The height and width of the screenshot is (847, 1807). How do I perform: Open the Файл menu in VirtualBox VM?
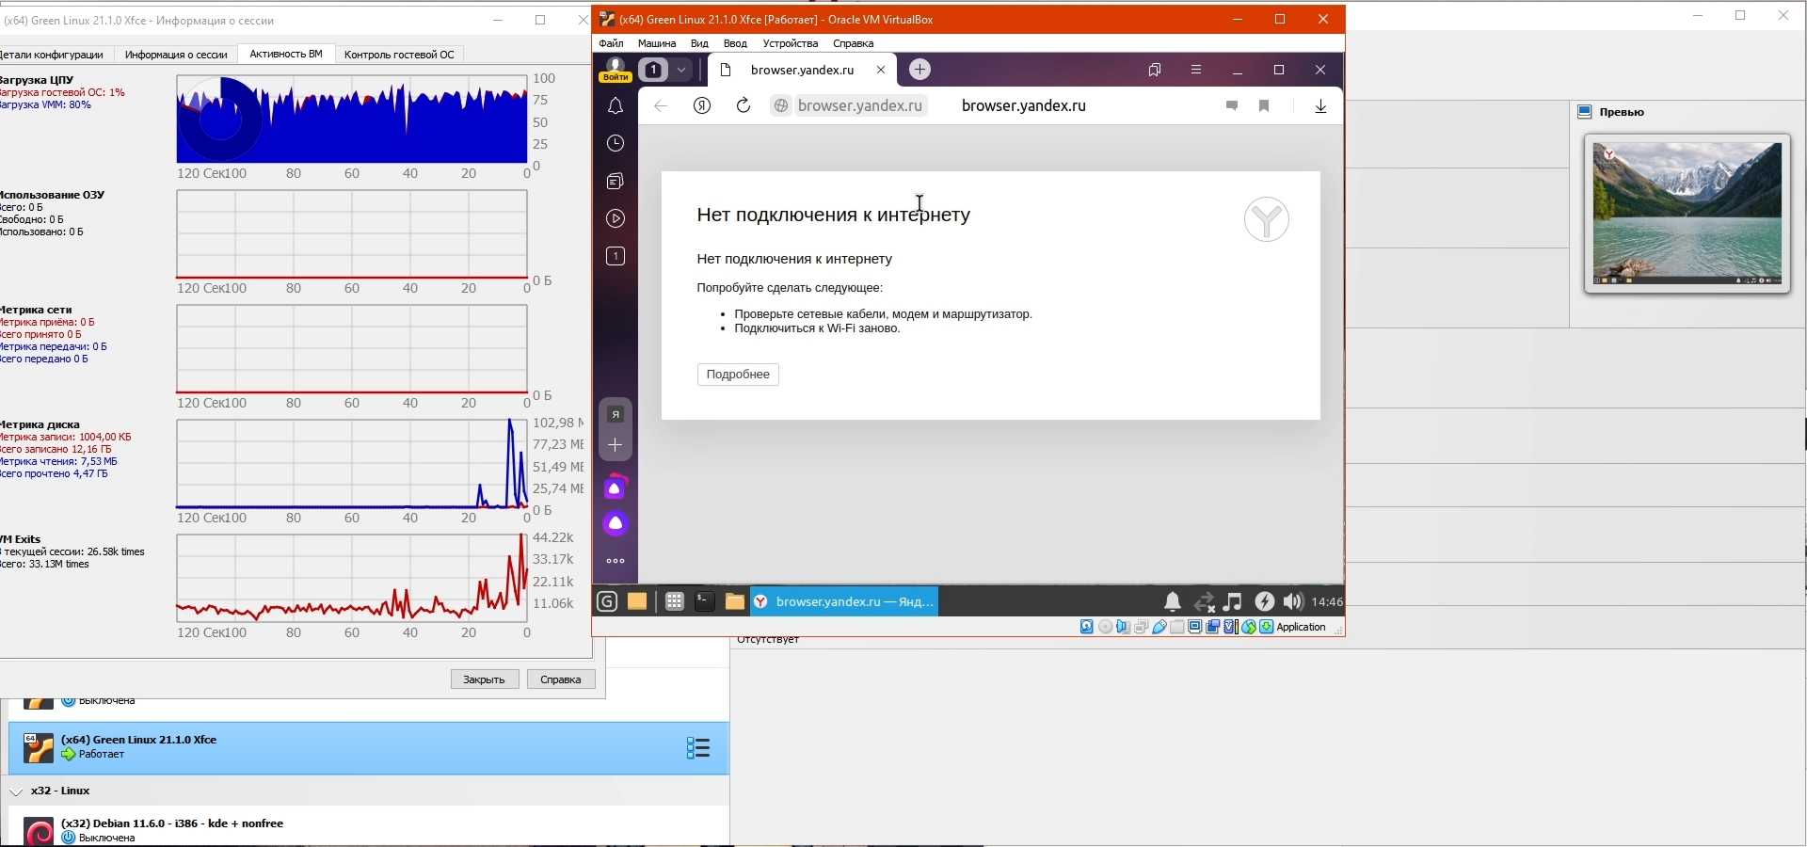(x=611, y=43)
